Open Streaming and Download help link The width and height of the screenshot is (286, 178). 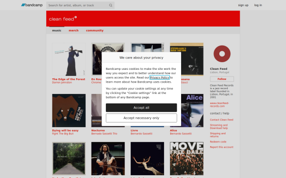click(x=219, y=127)
